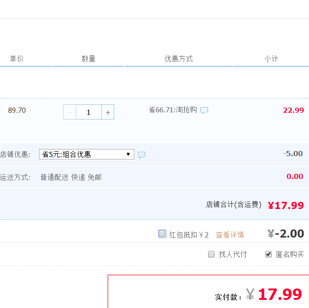This screenshot has width=309, height=308.
Task: Click the chat bubble icon beside 淘抢购
Action: pyautogui.click(x=204, y=110)
